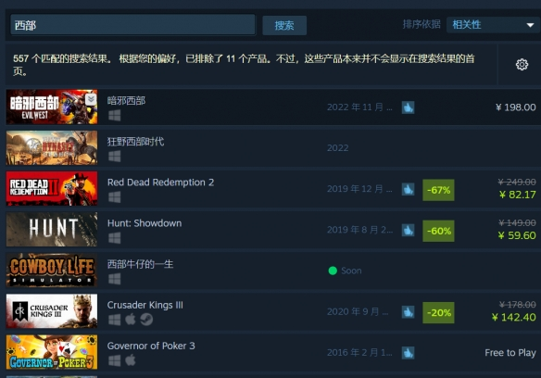Click thumbs-up review icon for 暗邪西部
The image size is (541, 378).
pos(408,107)
